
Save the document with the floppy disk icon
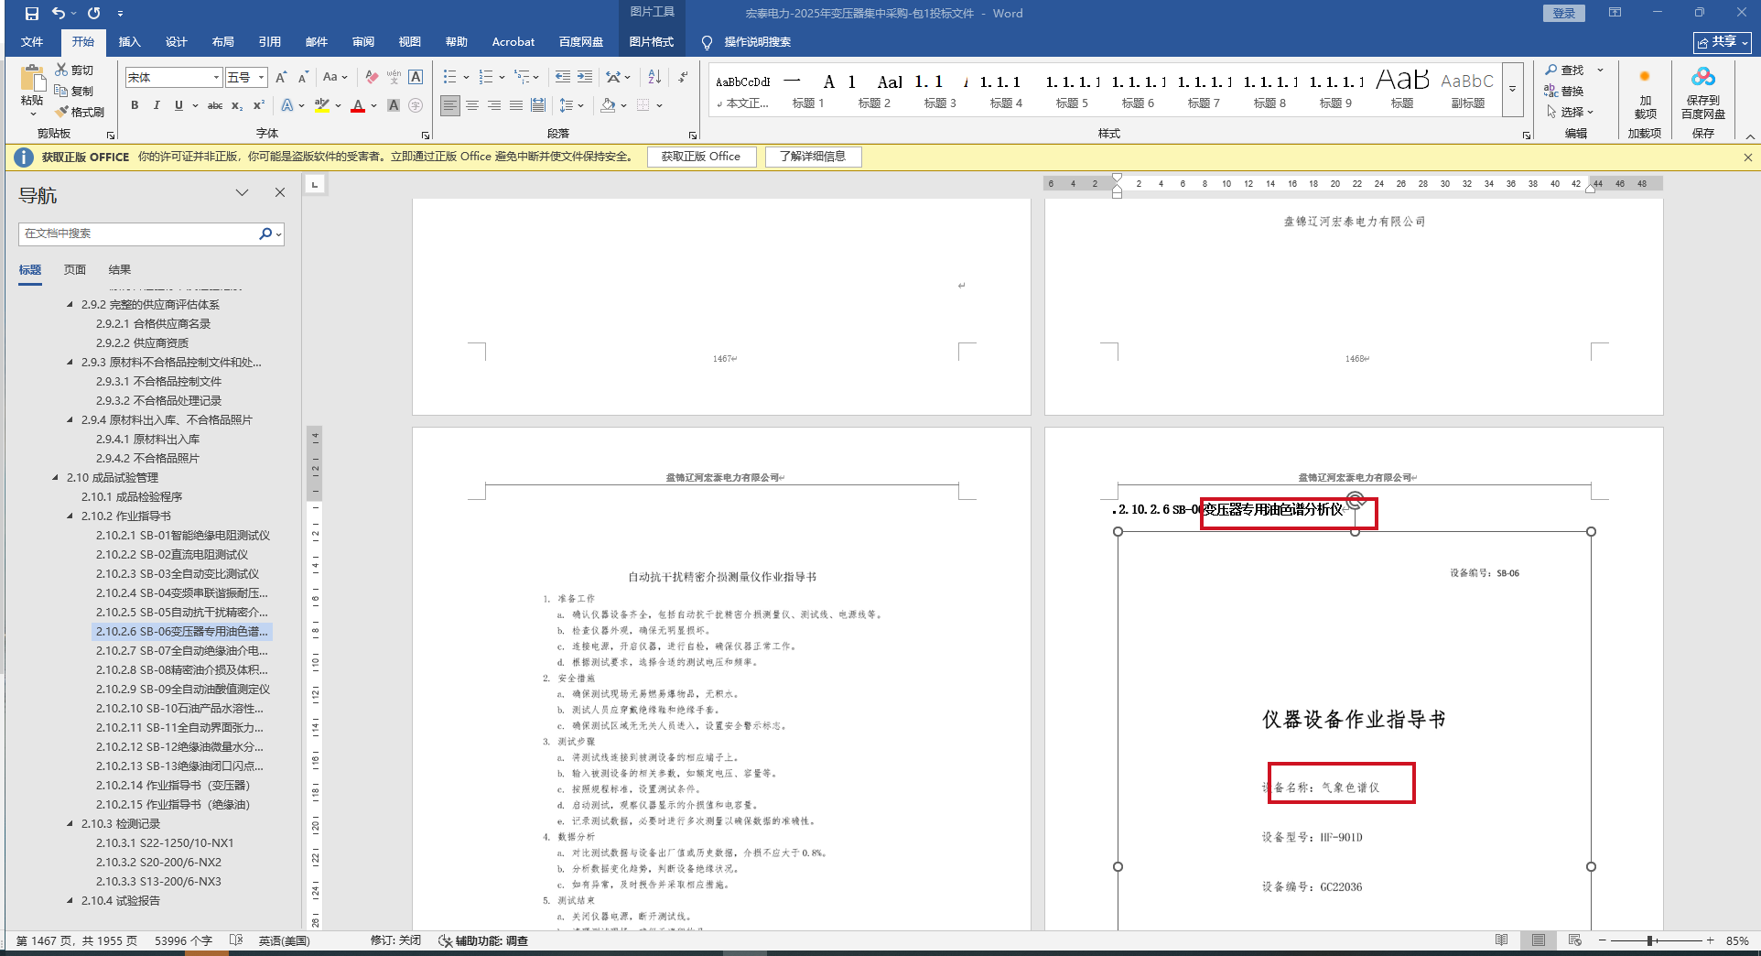coord(32,14)
